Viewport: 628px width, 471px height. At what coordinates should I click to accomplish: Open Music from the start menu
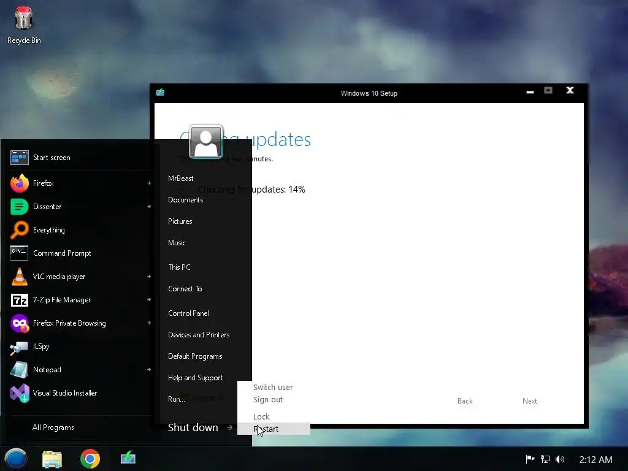click(x=177, y=243)
